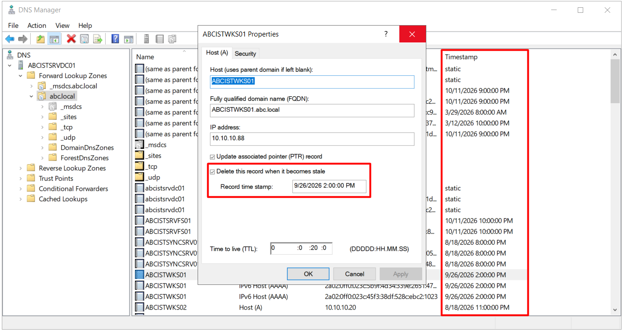Click the _tcp folder icon in record list

pyautogui.click(x=140, y=167)
